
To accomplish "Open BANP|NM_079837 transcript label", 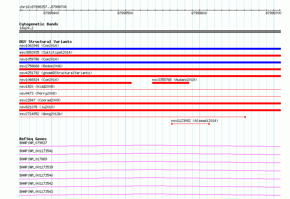I will click(x=33, y=143).
